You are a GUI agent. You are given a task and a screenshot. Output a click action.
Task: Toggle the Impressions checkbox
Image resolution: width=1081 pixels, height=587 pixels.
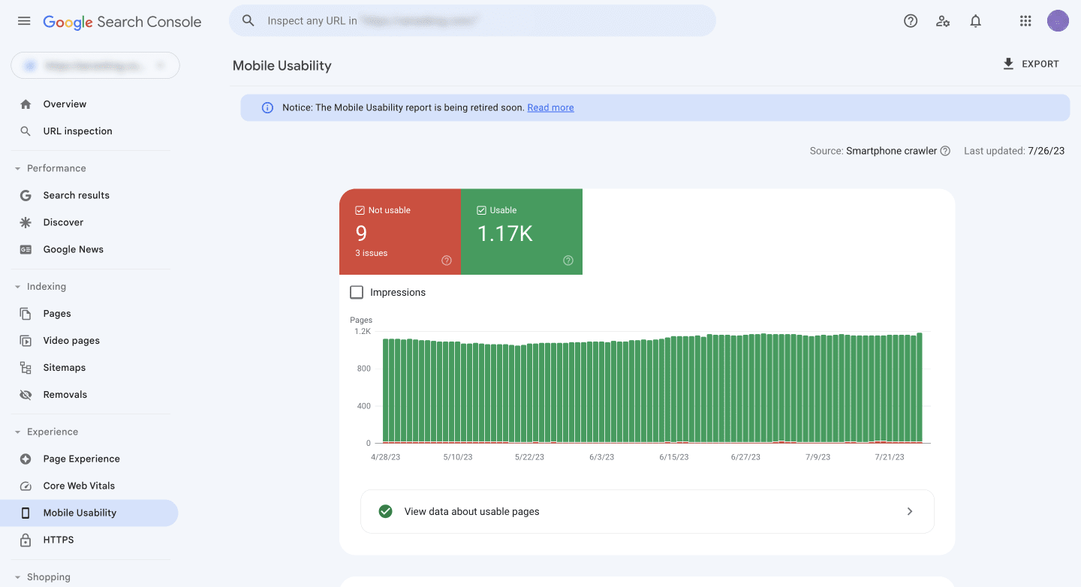pyautogui.click(x=357, y=292)
